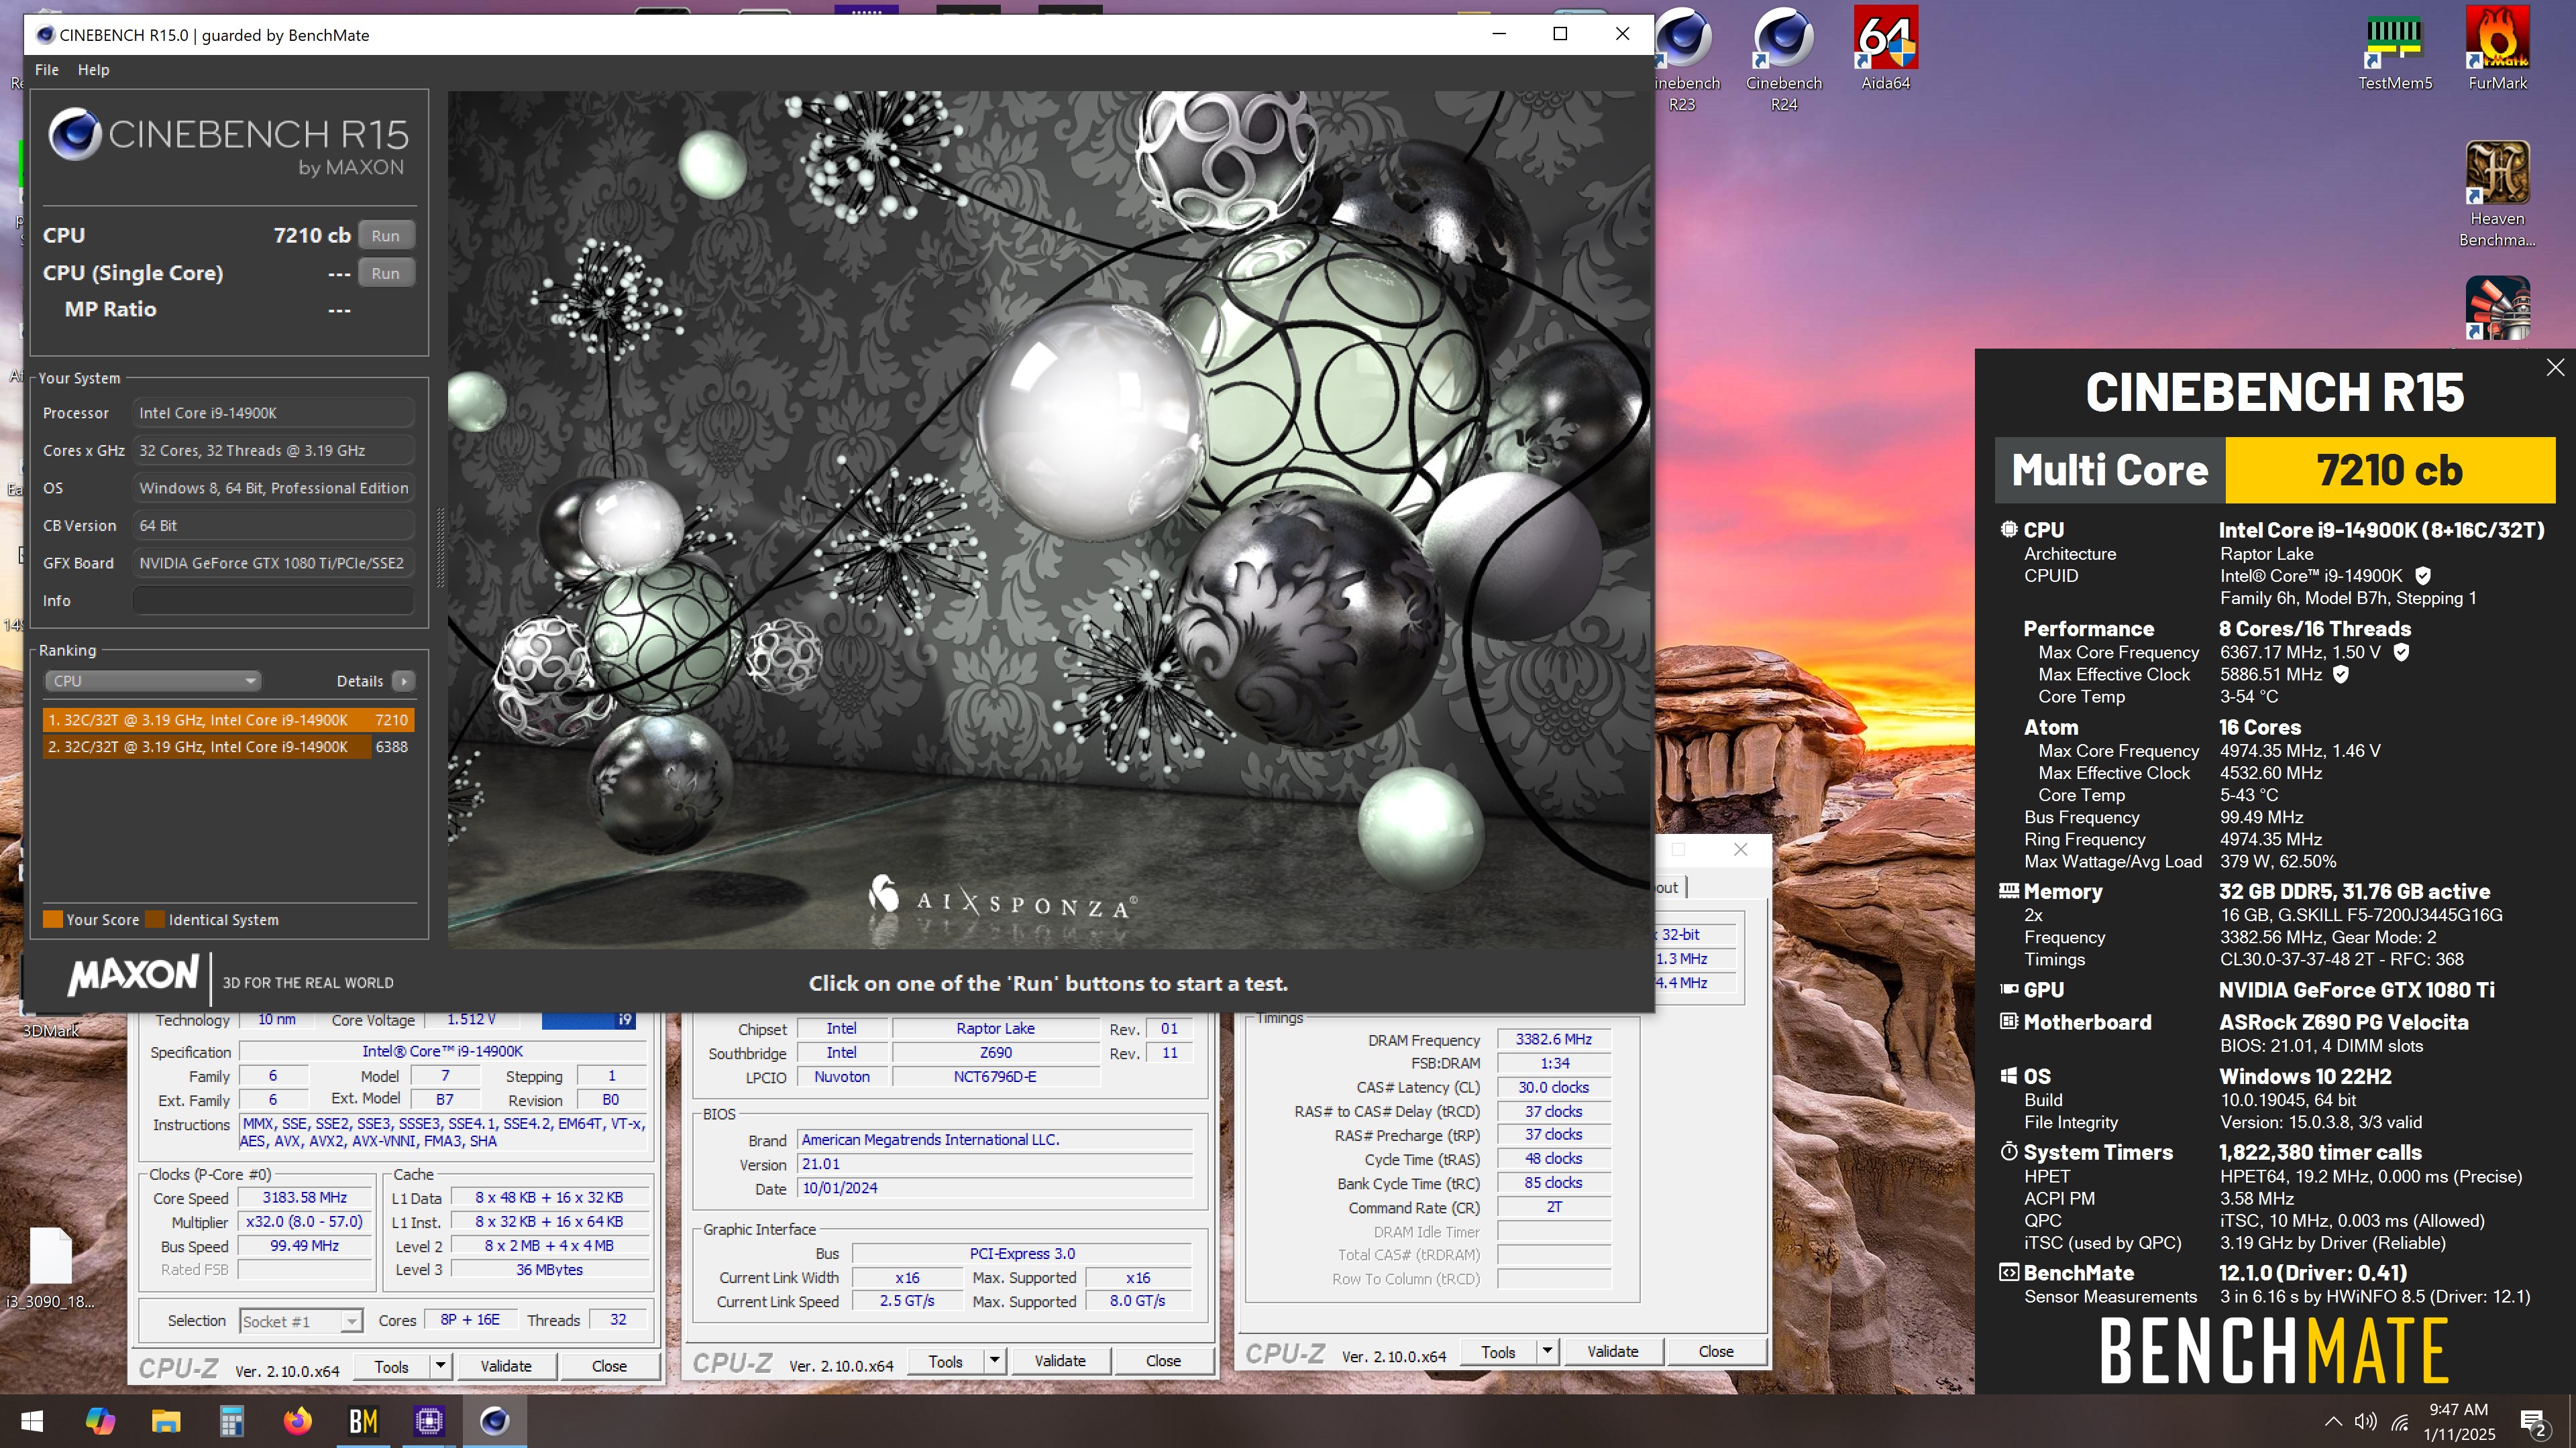
Task: Click Close in the CPU-Z memory timings window
Action: 1716,1351
